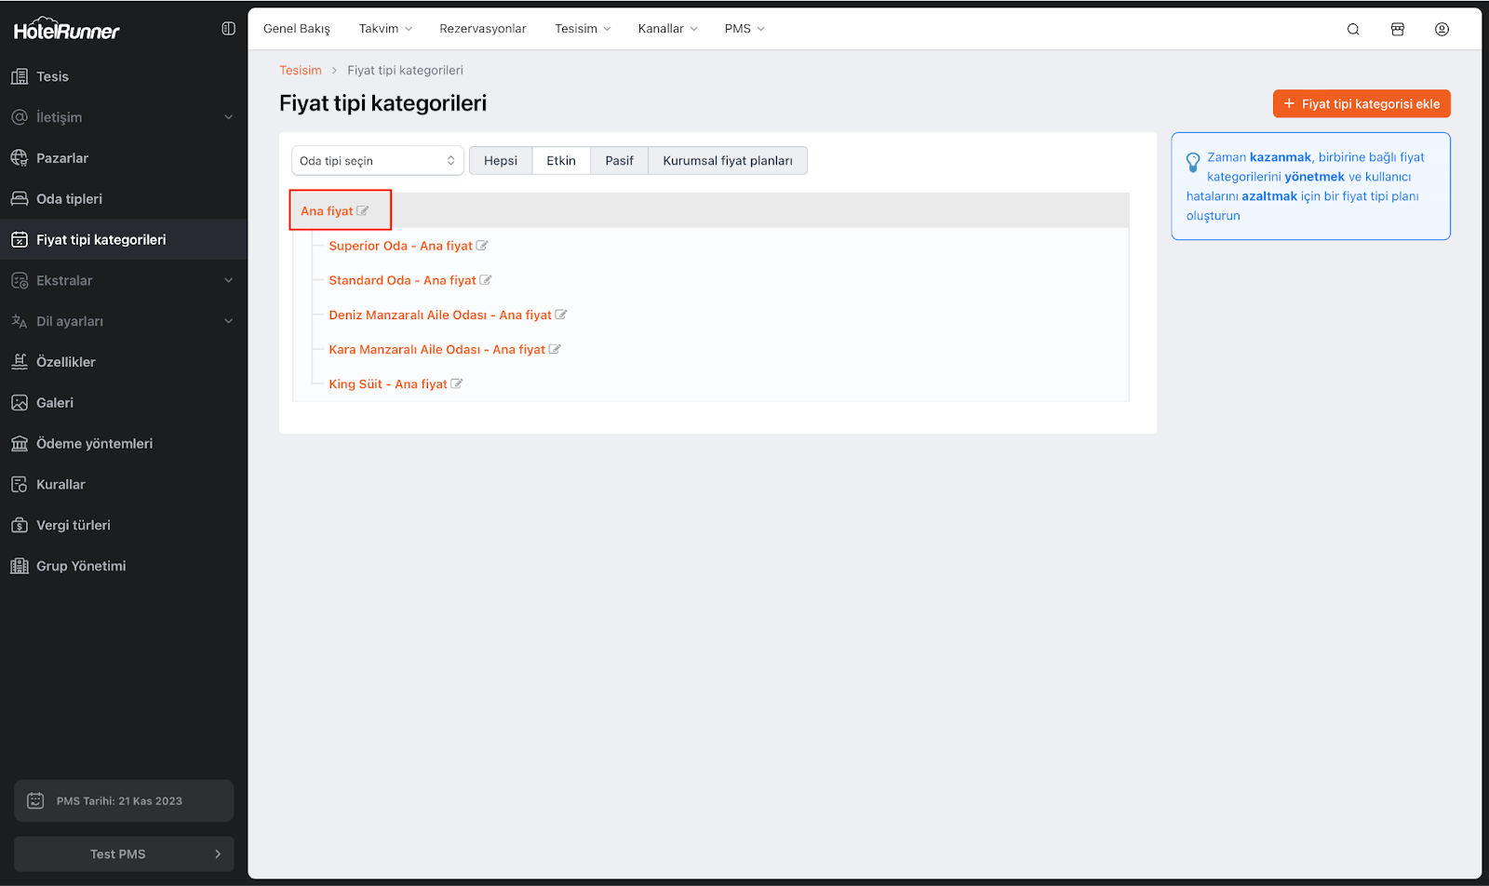Open Deniz Manzaralı Aile Odası rate
1489x886 pixels.
tap(439, 315)
